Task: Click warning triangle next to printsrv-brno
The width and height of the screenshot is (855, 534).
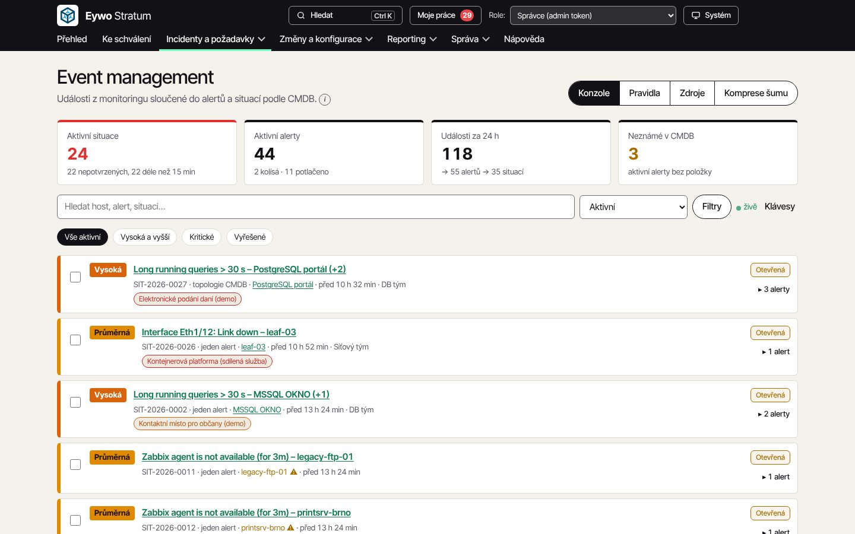Action: coord(290,527)
